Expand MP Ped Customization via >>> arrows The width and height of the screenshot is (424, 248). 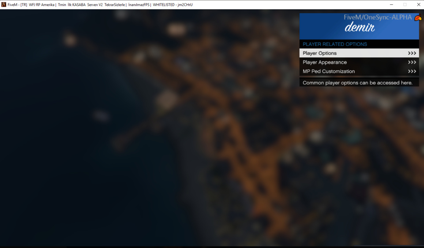tap(412, 71)
